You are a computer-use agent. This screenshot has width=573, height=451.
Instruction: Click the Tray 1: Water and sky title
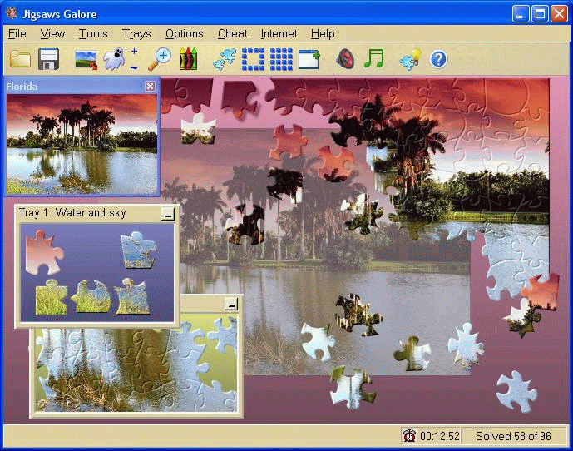click(x=72, y=213)
